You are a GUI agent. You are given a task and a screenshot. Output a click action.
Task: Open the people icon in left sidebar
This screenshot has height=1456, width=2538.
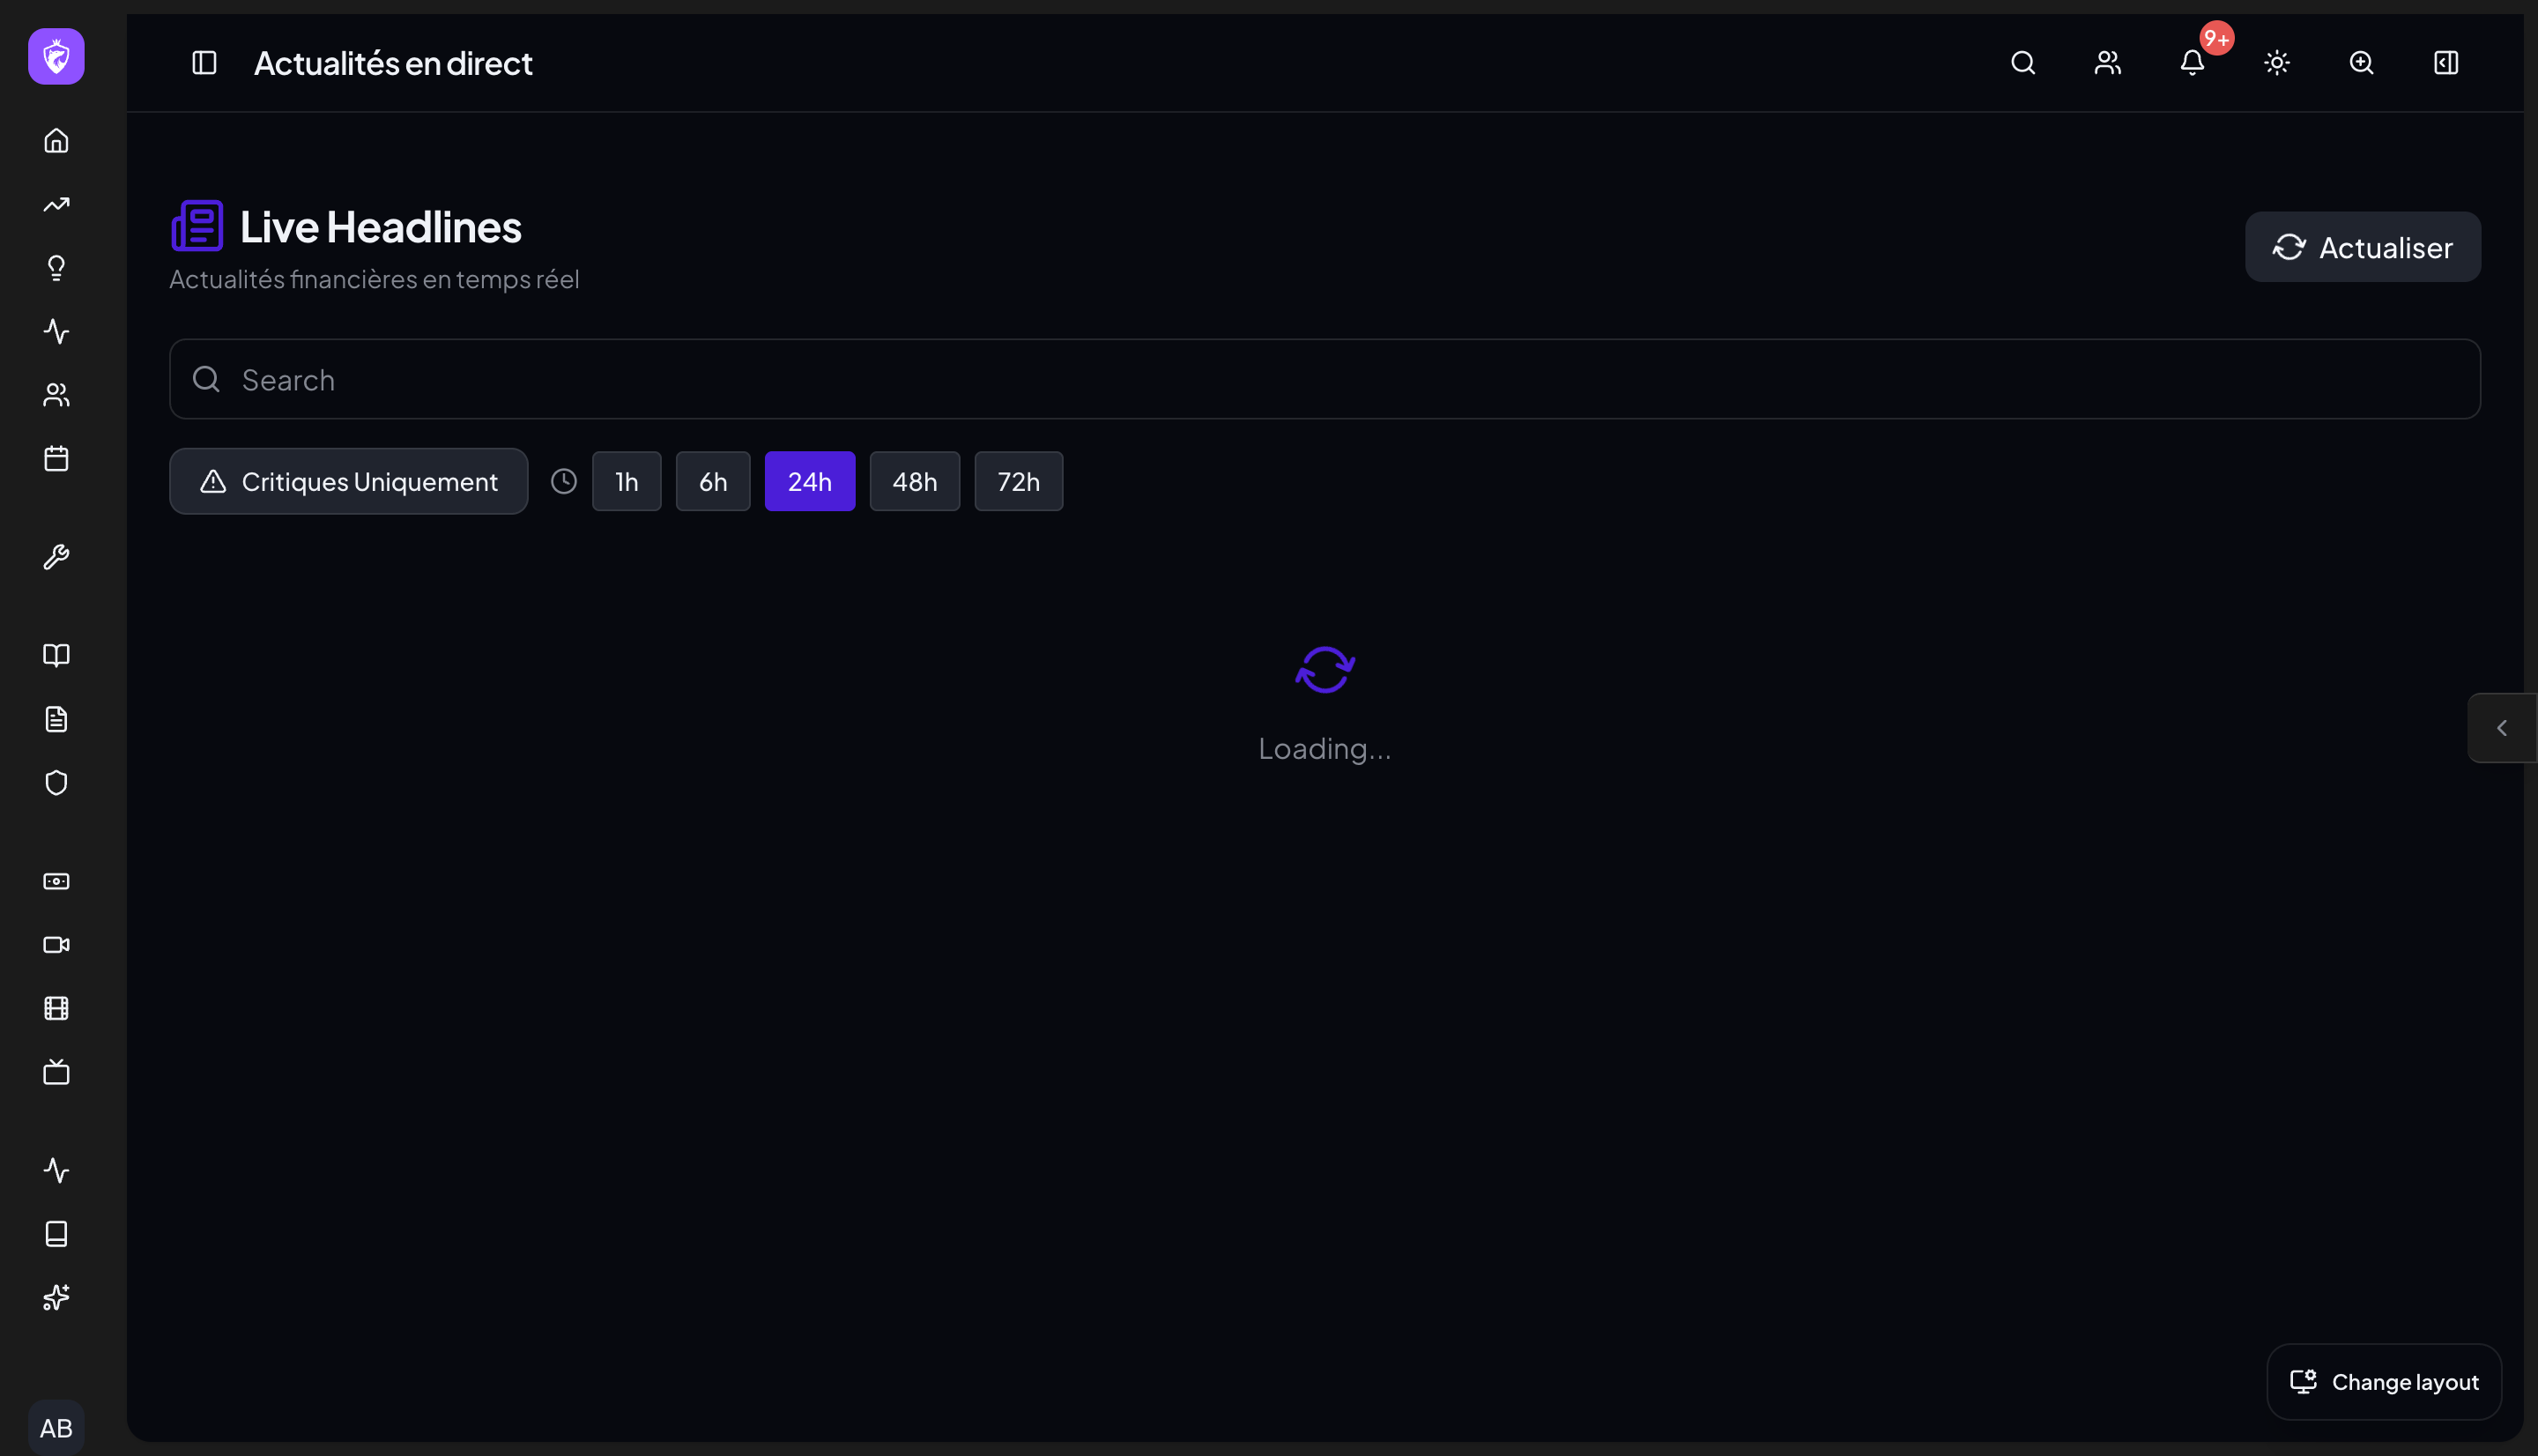[x=56, y=395]
